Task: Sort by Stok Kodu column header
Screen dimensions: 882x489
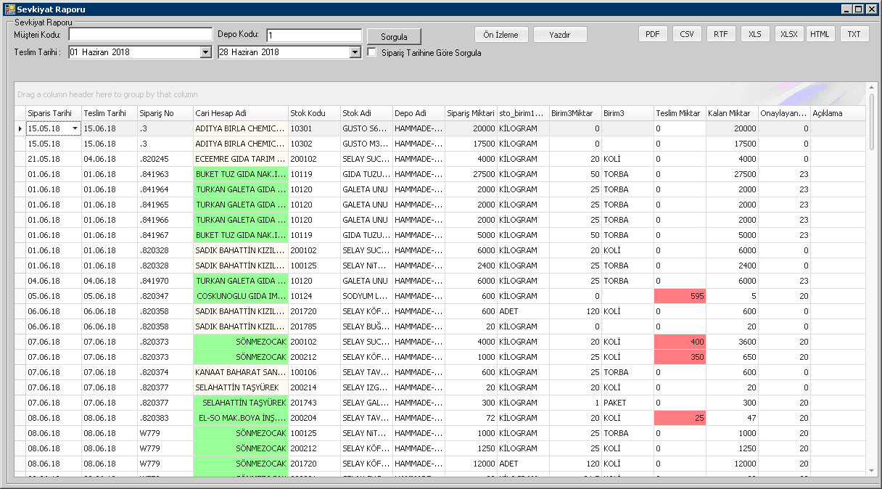Action: (x=314, y=113)
